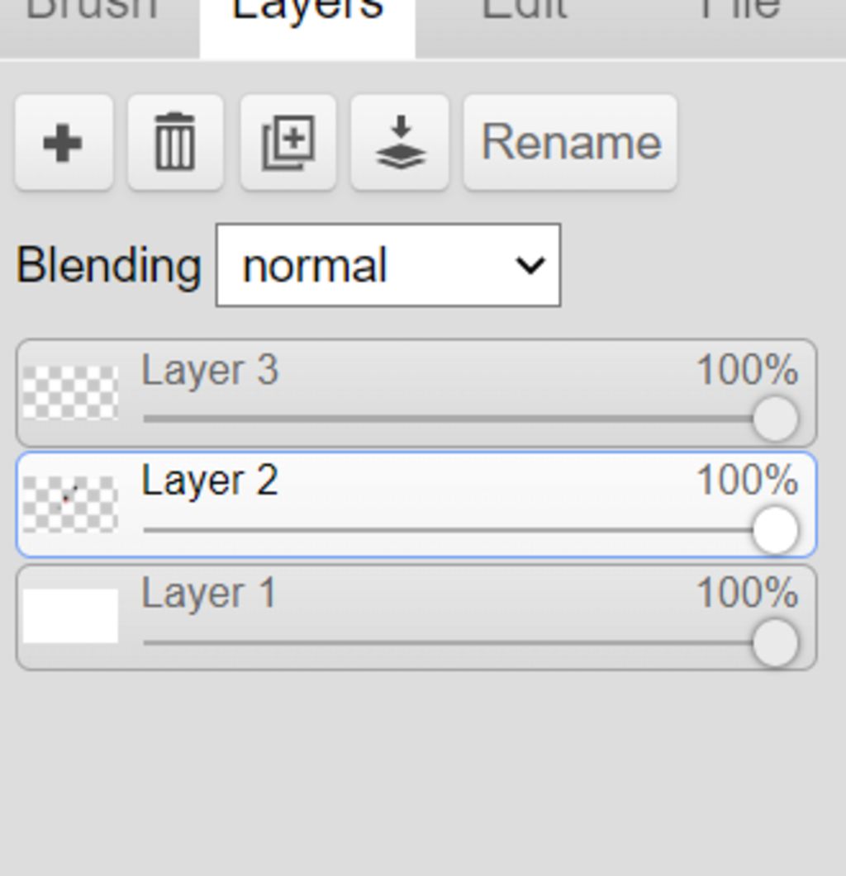Click the Rename layer button
Image resolution: width=846 pixels, height=876 pixels.
pyautogui.click(x=570, y=143)
